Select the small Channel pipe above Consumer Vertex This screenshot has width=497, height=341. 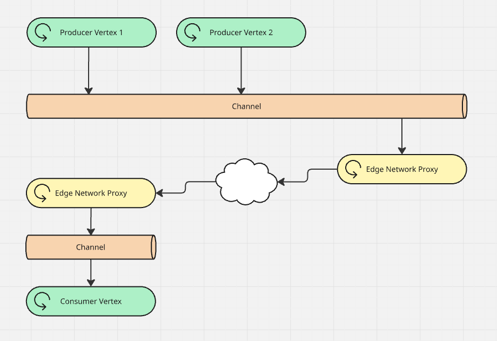(91, 247)
